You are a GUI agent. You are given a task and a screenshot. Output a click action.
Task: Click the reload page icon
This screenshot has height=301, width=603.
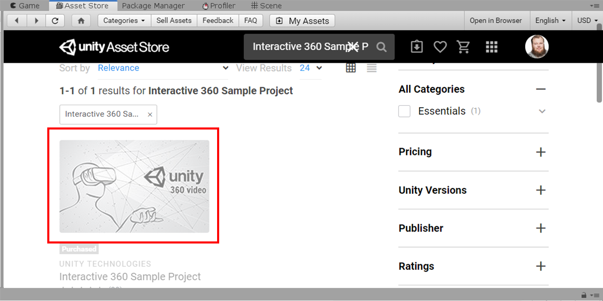point(55,21)
